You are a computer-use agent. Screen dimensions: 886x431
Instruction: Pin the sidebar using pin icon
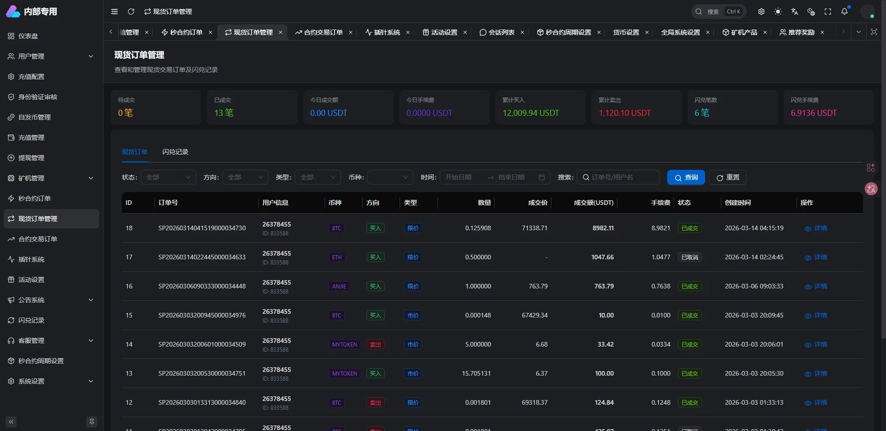pyautogui.click(x=92, y=422)
